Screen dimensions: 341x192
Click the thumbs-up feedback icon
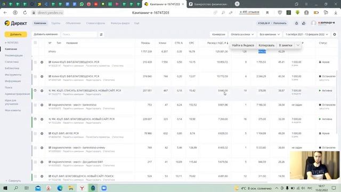[x=304, y=23]
